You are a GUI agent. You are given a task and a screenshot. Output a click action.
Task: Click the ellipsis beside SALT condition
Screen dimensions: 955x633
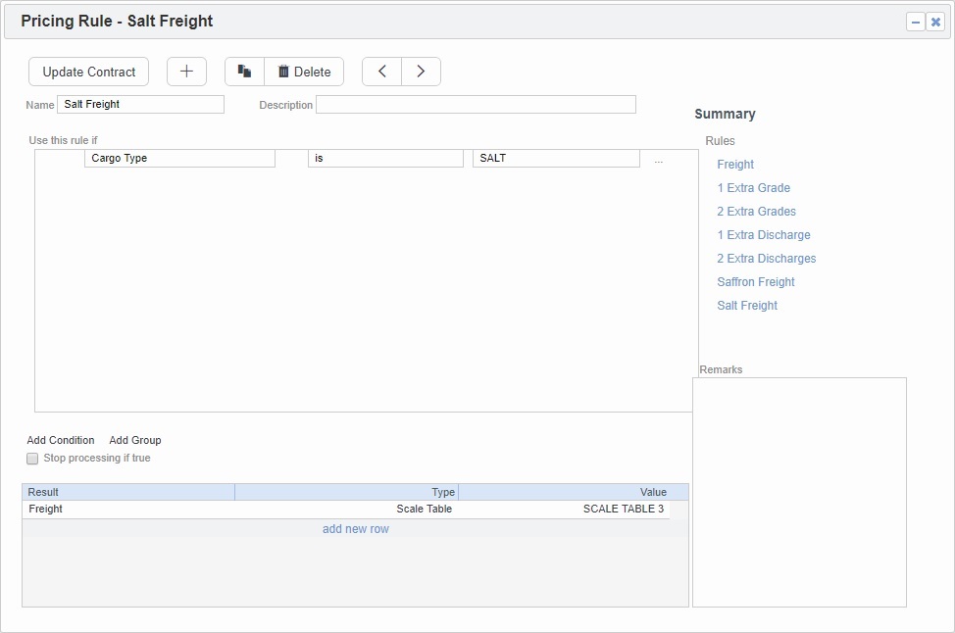(658, 160)
